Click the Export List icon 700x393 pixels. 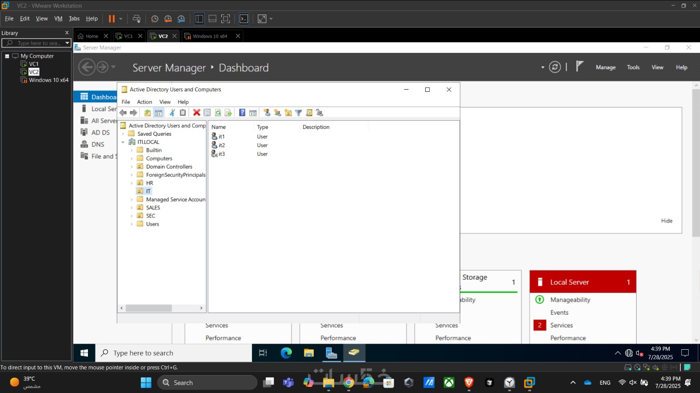(x=228, y=113)
